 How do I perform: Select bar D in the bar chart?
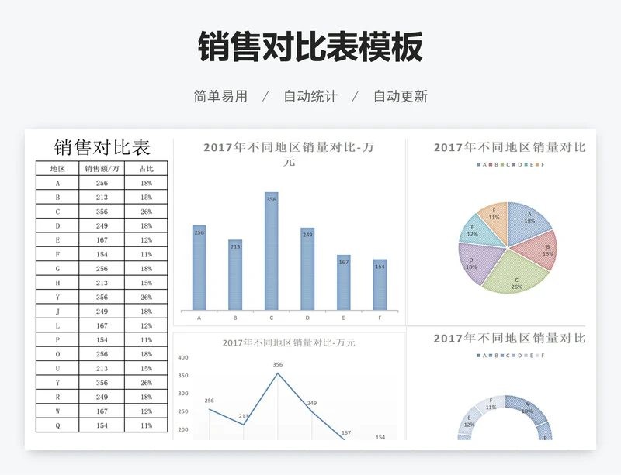pos(307,269)
